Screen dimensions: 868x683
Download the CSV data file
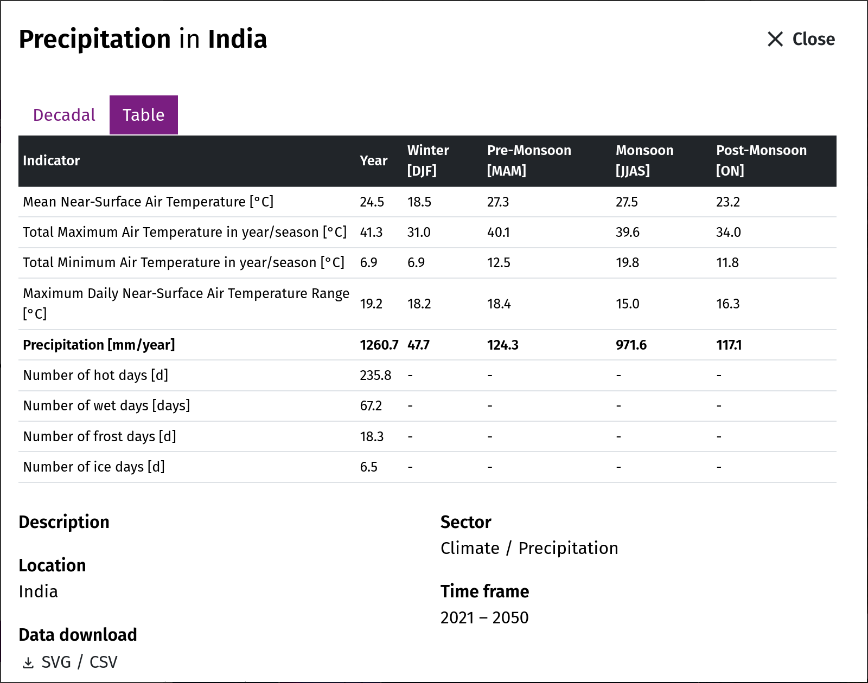point(104,662)
